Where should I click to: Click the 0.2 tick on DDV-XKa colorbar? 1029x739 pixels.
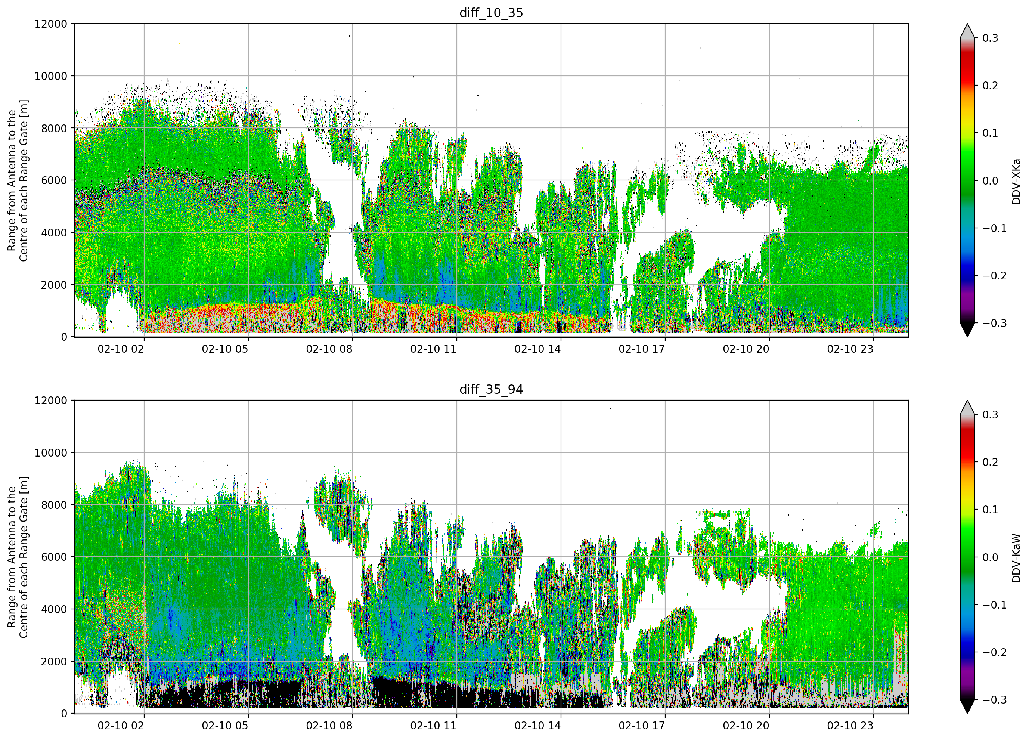(x=991, y=86)
